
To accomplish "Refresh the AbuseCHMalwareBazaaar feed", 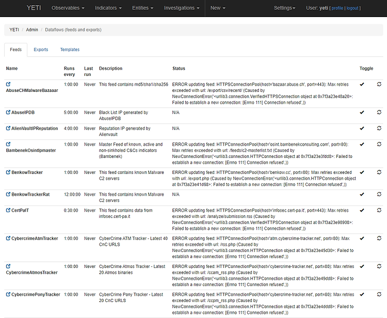I will click(x=379, y=84).
